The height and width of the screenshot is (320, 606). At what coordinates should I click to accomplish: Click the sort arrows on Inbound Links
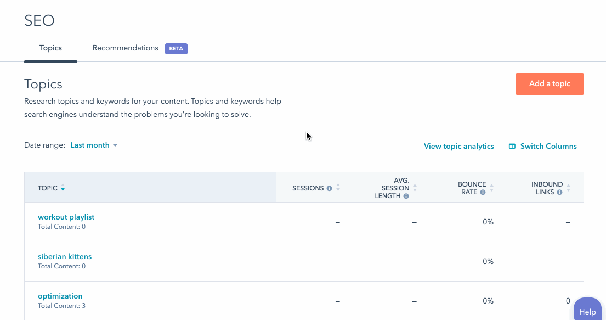click(568, 187)
